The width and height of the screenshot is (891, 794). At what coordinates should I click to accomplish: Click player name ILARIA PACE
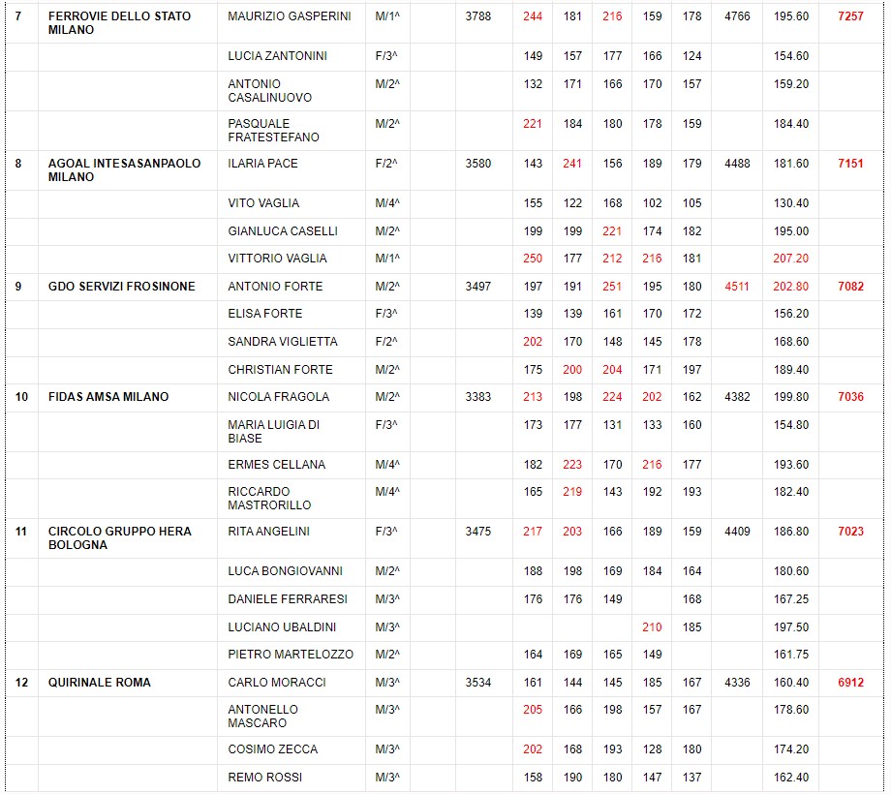tap(262, 164)
